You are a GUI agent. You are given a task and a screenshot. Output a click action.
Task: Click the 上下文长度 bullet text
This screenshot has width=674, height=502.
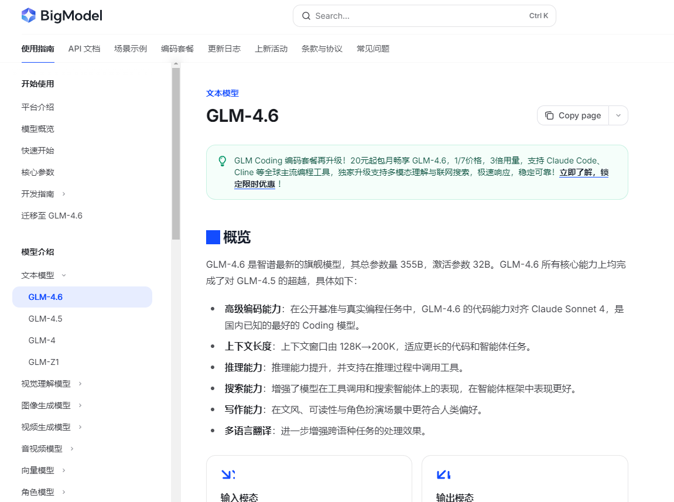(248, 346)
